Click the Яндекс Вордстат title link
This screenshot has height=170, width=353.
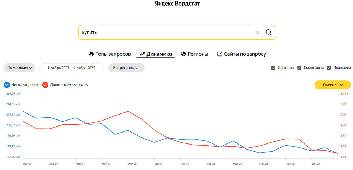[178, 4]
